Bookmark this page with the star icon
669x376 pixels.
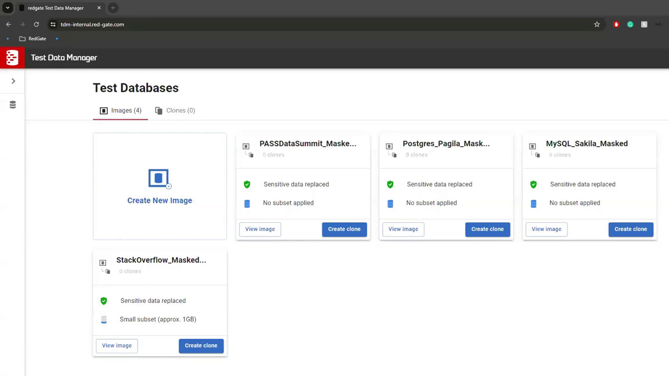click(x=597, y=24)
